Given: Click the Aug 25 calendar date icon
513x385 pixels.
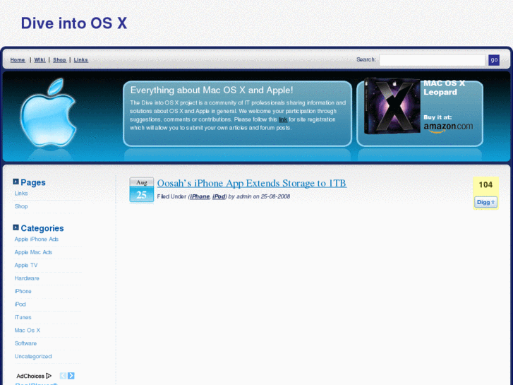Looking at the screenshot, I should tap(141, 190).
